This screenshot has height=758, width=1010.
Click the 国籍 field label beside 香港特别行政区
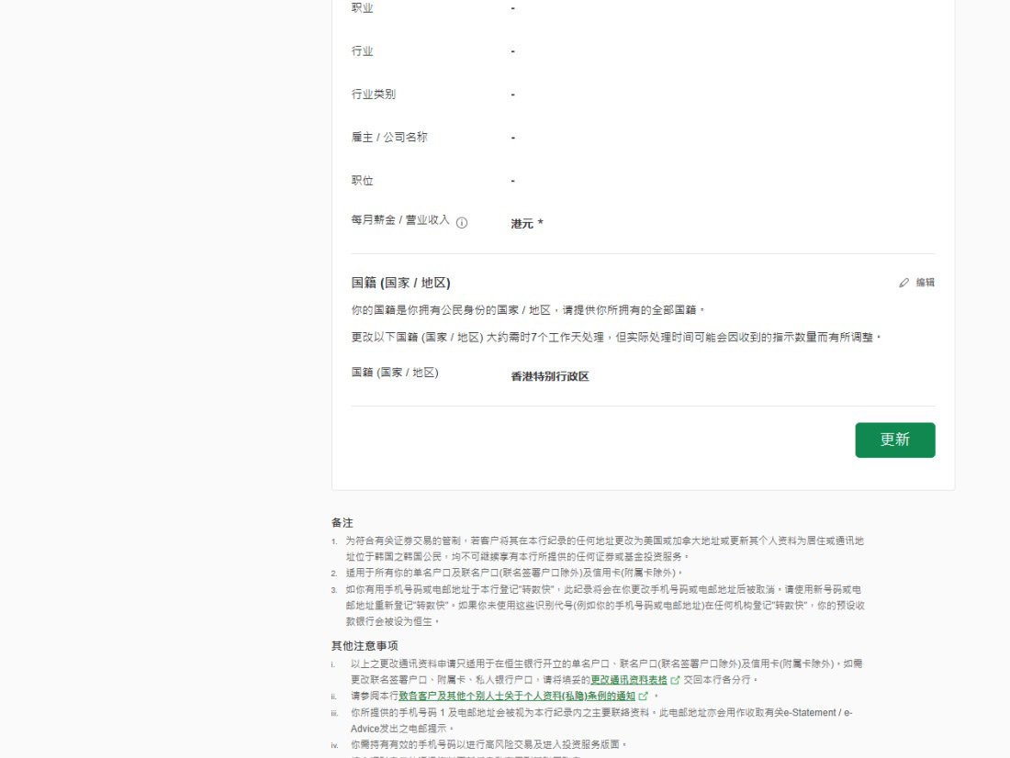(x=395, y=373)
